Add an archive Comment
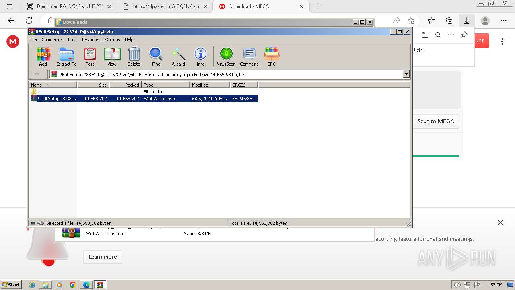 (x=249, y=56)
